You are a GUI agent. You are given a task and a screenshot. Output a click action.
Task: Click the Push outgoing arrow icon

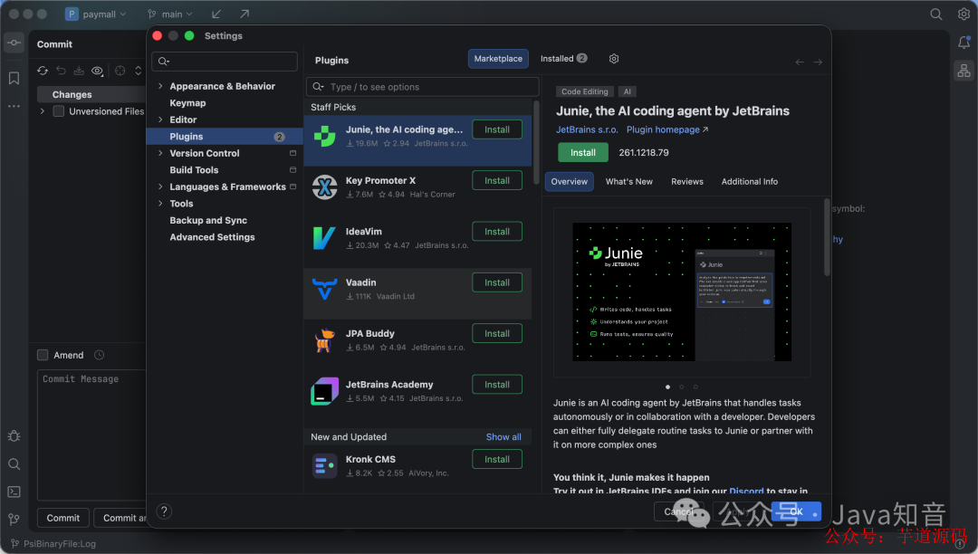244,14
